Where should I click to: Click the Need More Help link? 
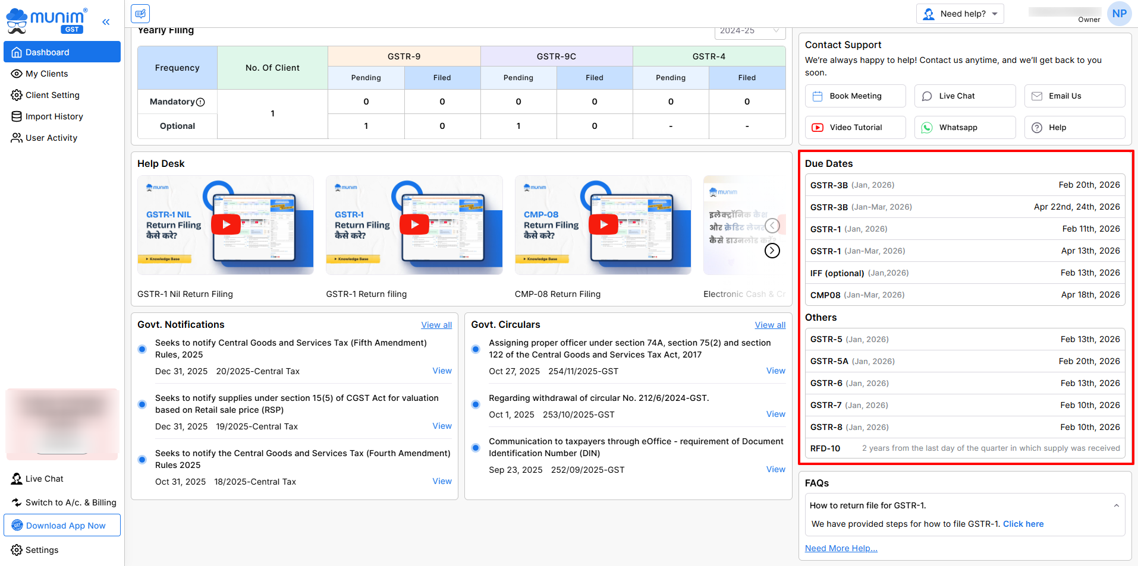[x=841, y=548]
